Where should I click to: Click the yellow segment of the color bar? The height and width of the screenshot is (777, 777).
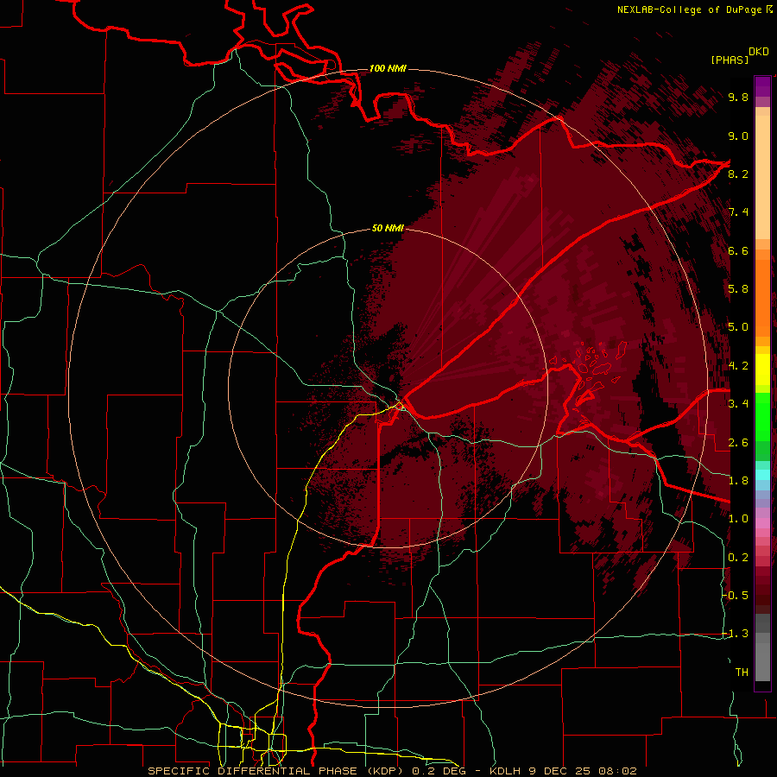pyautogui.click(x=762, y=370)
